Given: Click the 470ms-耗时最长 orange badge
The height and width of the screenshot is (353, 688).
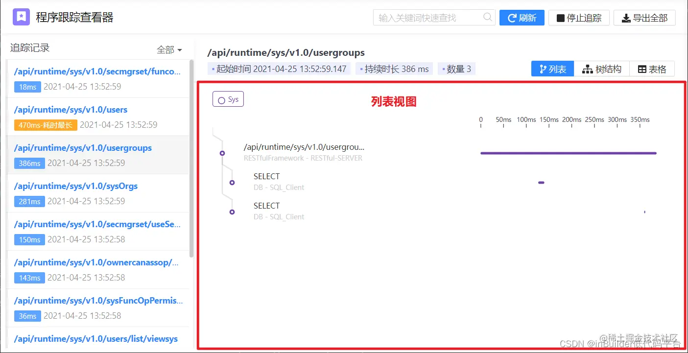Looking at the screenshot, I should [46, 125].
